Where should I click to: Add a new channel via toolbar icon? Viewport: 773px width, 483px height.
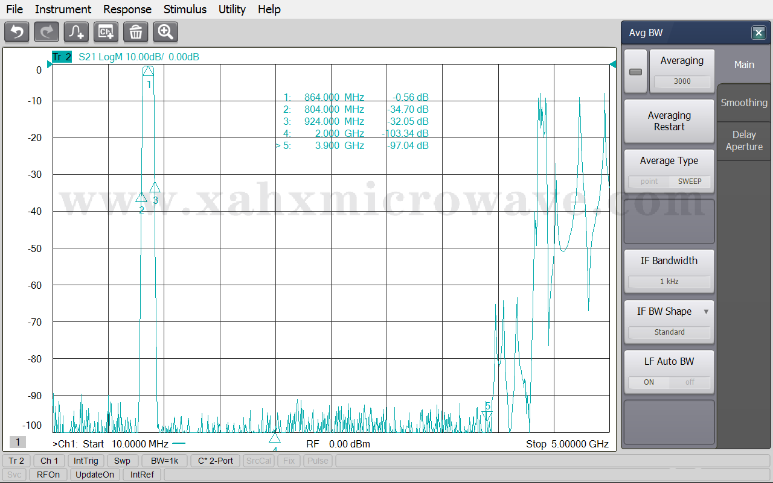coord(106,32)
